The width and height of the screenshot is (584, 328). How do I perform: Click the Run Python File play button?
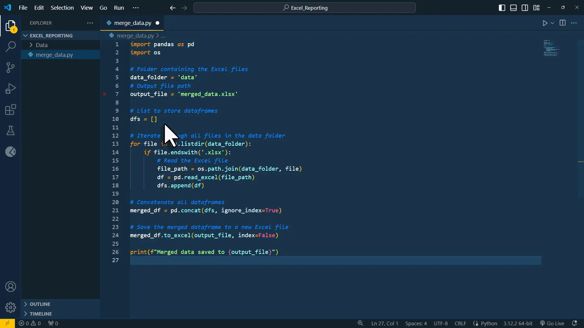(x=545, y=23)
